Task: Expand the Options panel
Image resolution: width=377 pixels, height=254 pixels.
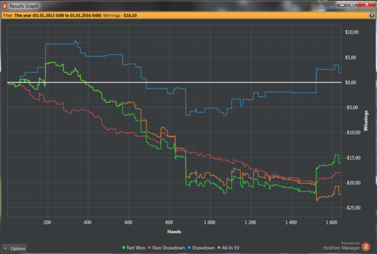Action: point(14,249)
